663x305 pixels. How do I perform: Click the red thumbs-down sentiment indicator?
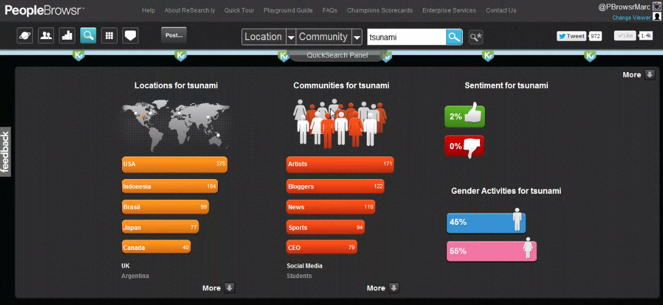tap(464, 147)
